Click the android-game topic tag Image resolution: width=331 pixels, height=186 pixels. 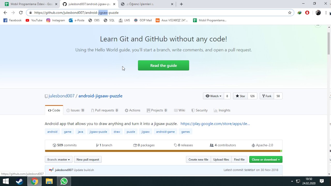[x=165, y=132]
